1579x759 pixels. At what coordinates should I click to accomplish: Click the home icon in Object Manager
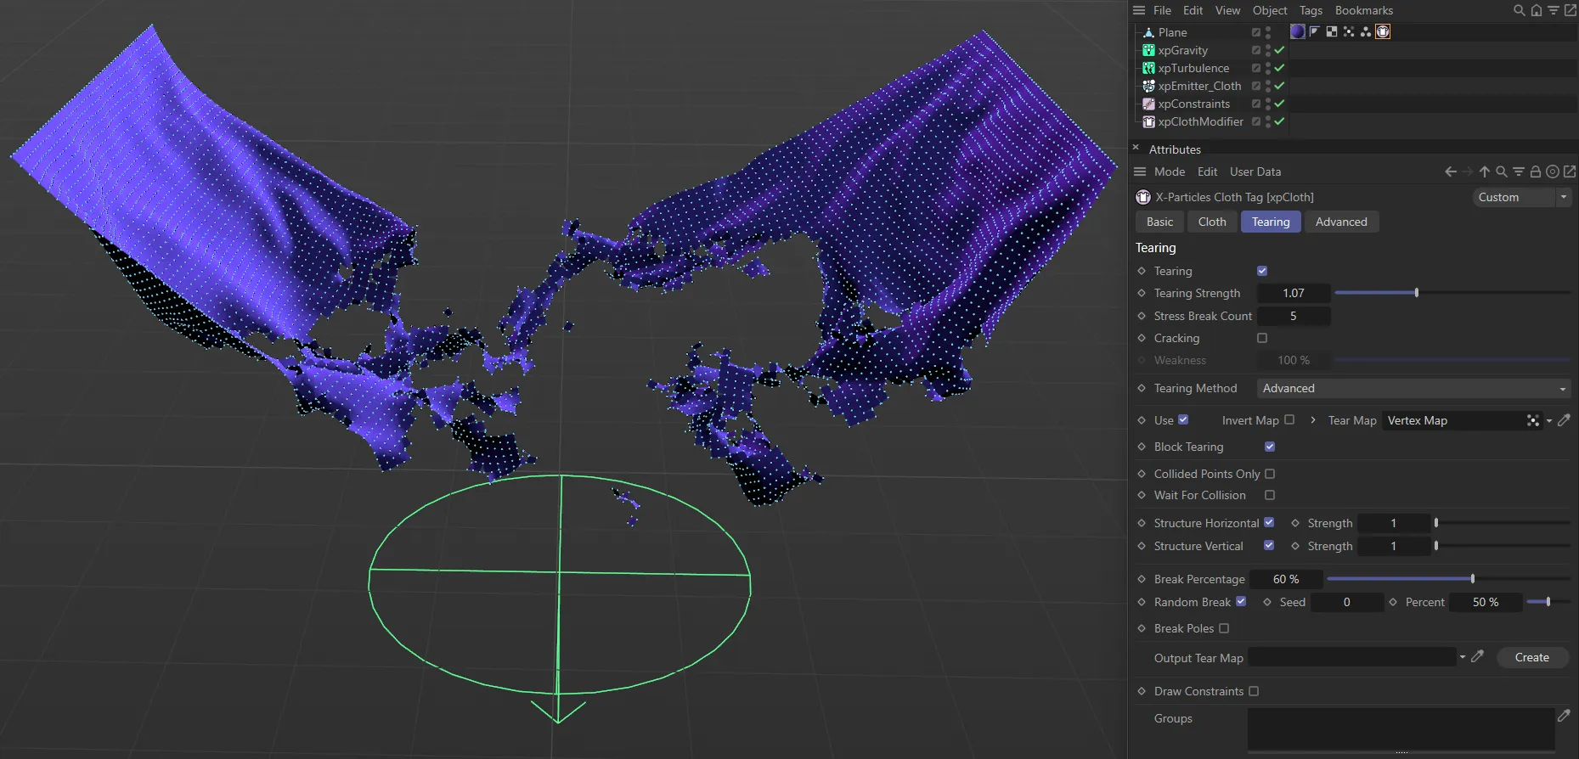click(x=1537, y=10)
